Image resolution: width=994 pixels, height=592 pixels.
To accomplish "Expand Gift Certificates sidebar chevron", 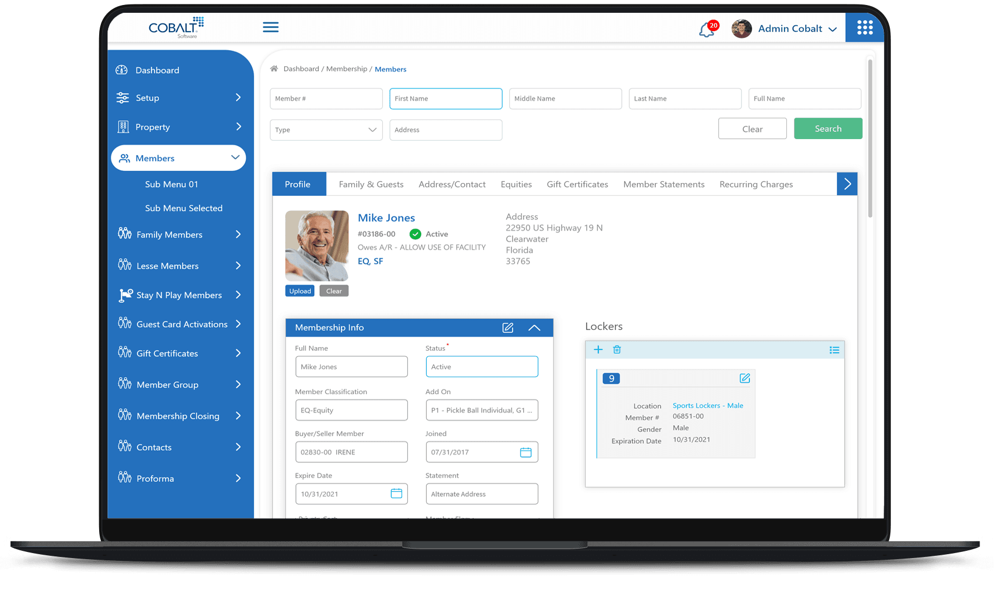I will (238, 353).
